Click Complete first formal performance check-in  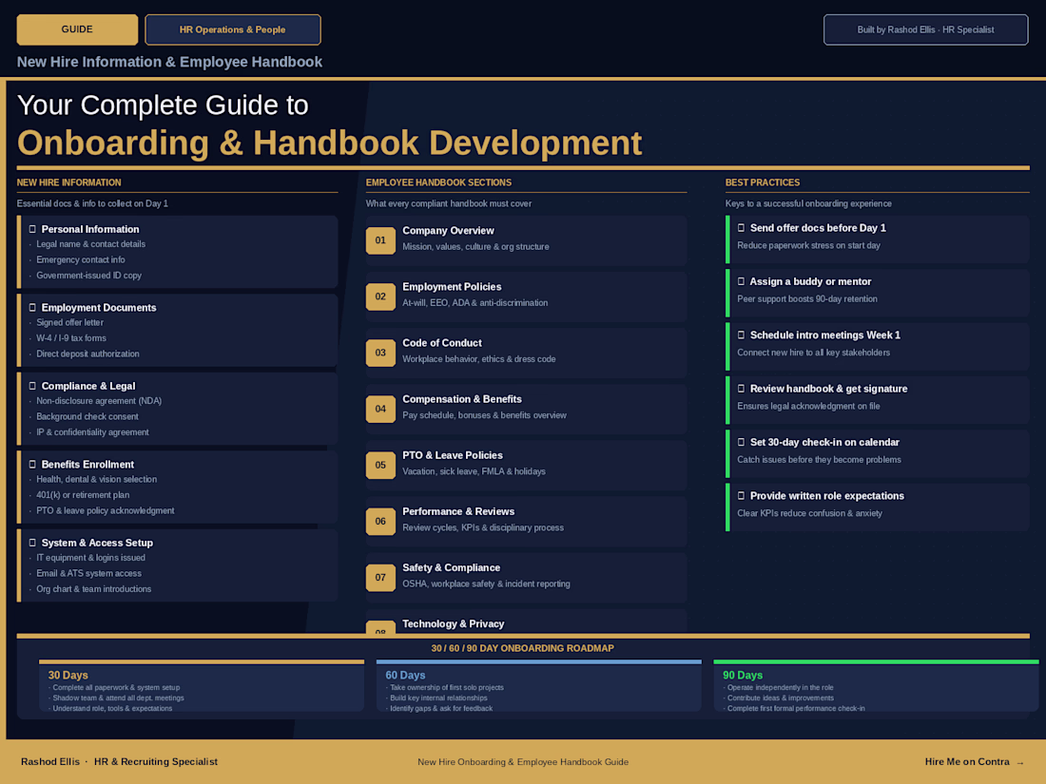(x=796, y=708)
